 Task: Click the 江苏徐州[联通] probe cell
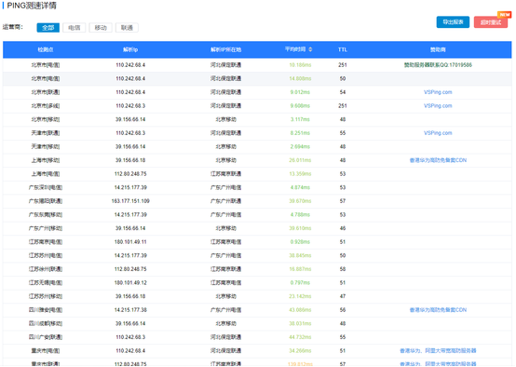tap(46, 269)
